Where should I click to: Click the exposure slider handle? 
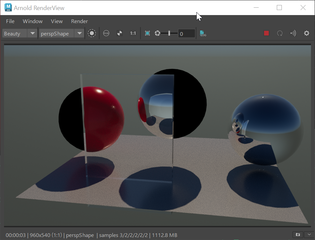(169, 33)
